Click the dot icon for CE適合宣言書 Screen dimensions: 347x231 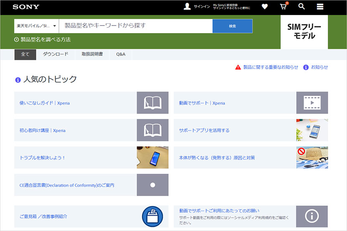pyautogui.click(x=152, y=185)
